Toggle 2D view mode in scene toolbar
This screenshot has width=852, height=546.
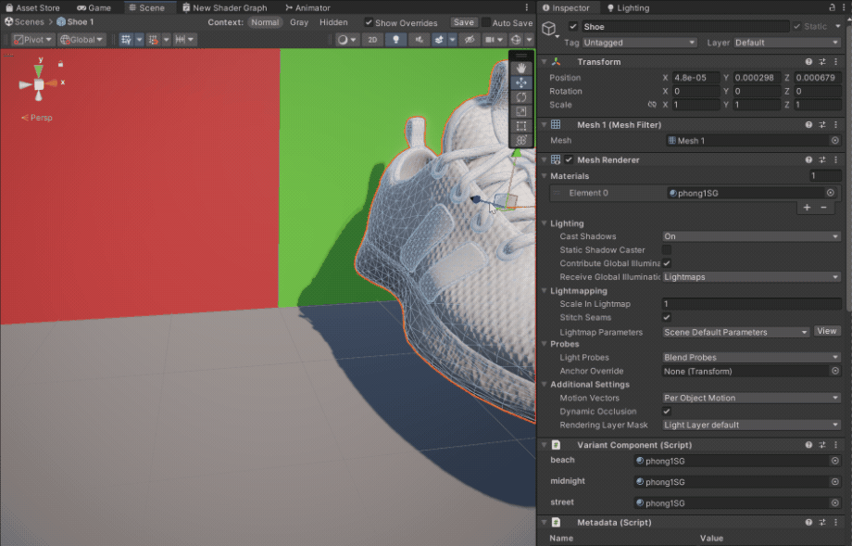[371, 40]
